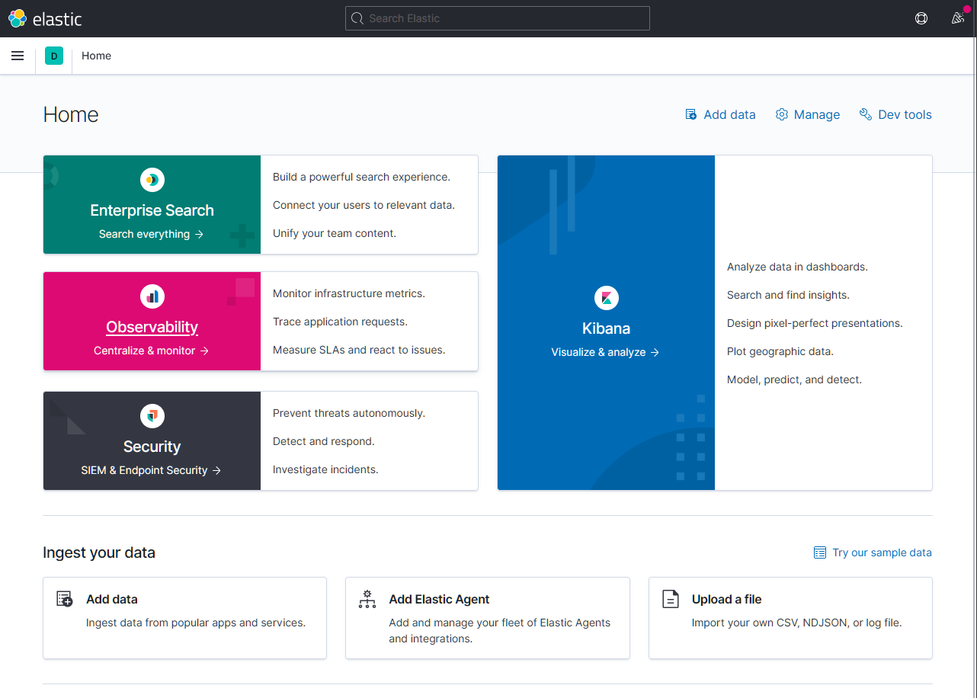The width and height of the screenshot is (977, 698).
Task: Select the Home breadcrumb item
Action: click(x=96, y=55)
